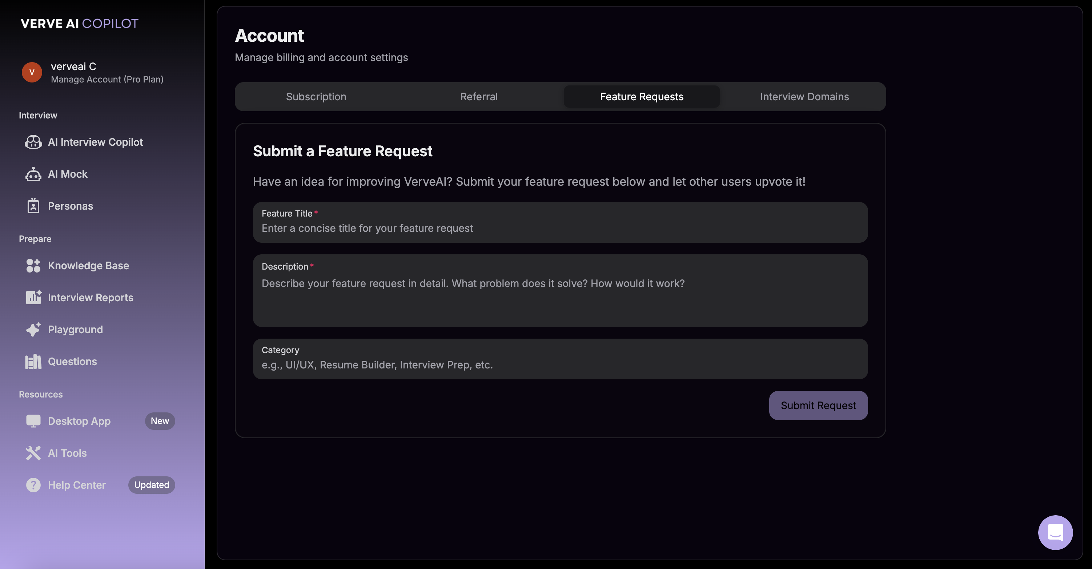1092x569 pixels.
Task: Open Manage Account (Pro Plan) link
Action: coord(107,79)
